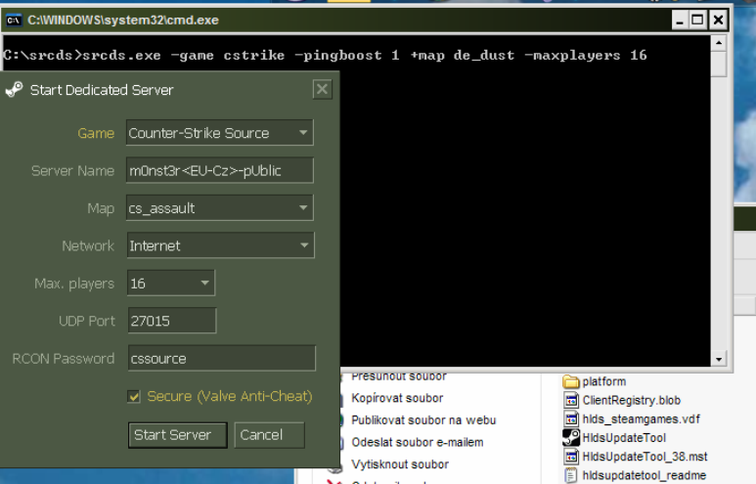
Task: Close the cmd.exe window
Action: 718,21
